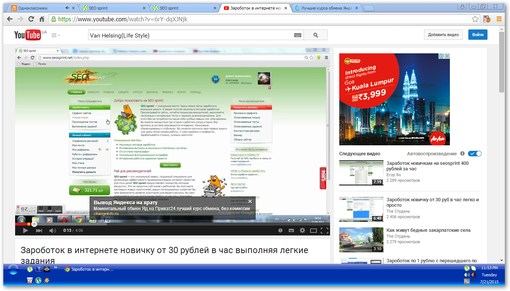Switch to theater mode view

(x=313, y=231)
